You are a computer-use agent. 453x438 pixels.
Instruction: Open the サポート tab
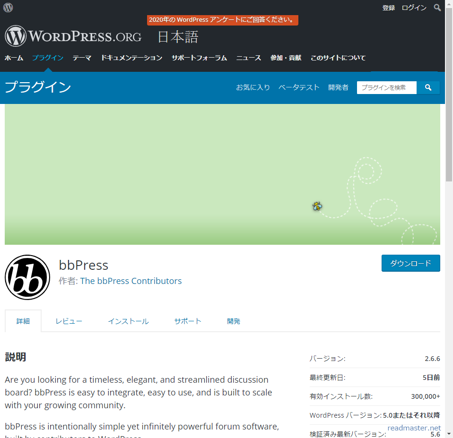188,321
